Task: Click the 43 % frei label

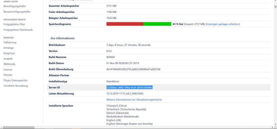Action: pos(178,24)
